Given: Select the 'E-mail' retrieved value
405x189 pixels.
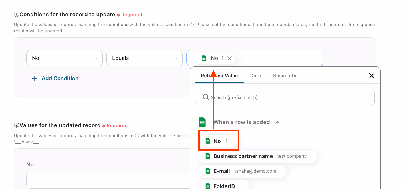Looking at the screenshot, I should pos(242,171).
